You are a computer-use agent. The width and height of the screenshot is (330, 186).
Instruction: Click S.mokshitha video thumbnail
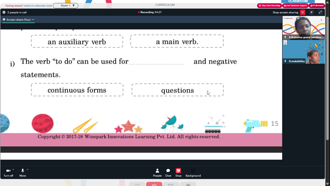coord(304,52)
